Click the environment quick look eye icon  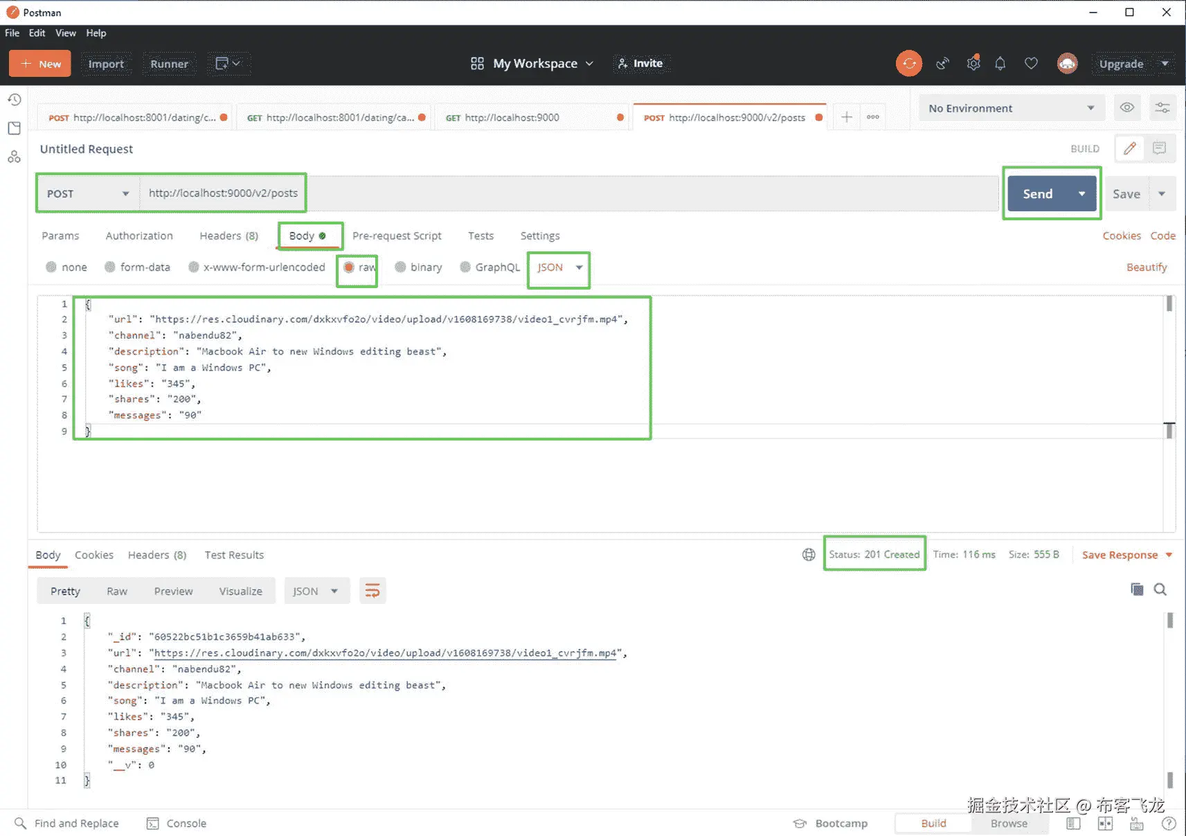click(1127, 108)
